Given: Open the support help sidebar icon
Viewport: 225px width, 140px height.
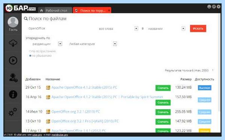Looking at the screenshot, I should tap(13, 77).
